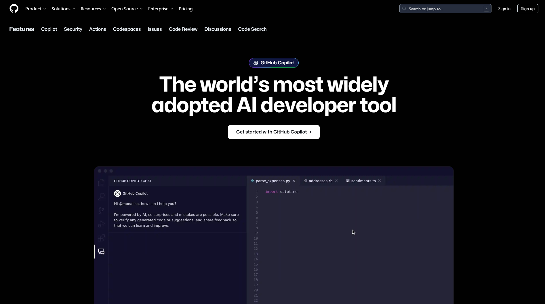This screenshot has height=304, width=545.
Task: Click line number 22 in editor gutter
Action: click(x=256, y=301)
